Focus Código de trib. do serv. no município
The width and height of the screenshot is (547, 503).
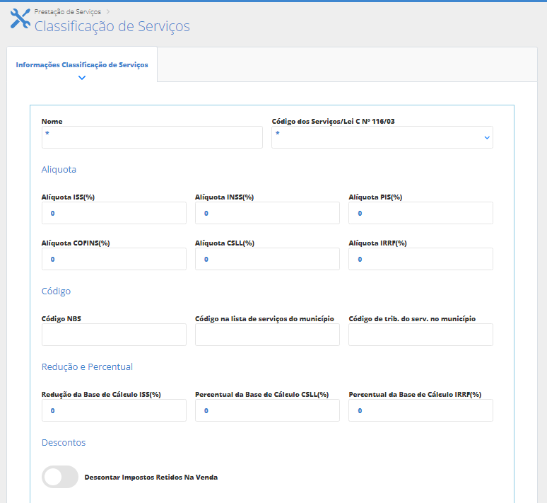click(420, 335)
